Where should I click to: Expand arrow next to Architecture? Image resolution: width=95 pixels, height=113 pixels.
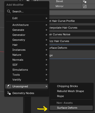click(x=47, y=25)
